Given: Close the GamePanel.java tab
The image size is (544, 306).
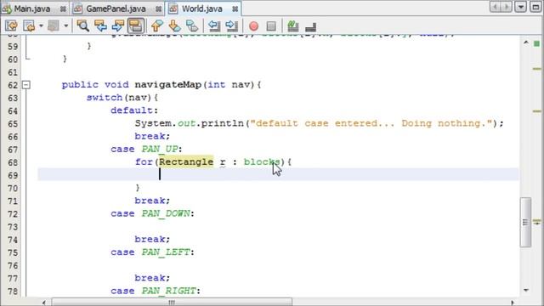Looking at the screenshot, I should 159,9.
